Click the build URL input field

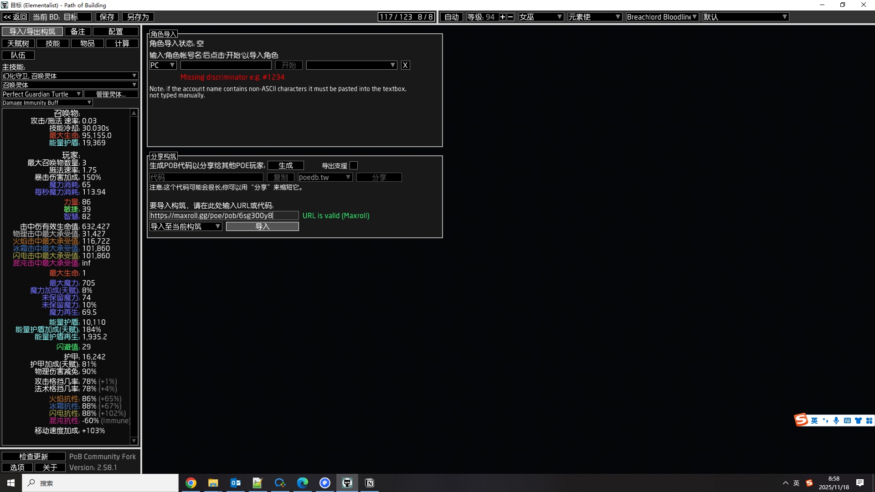pos(224,215)
